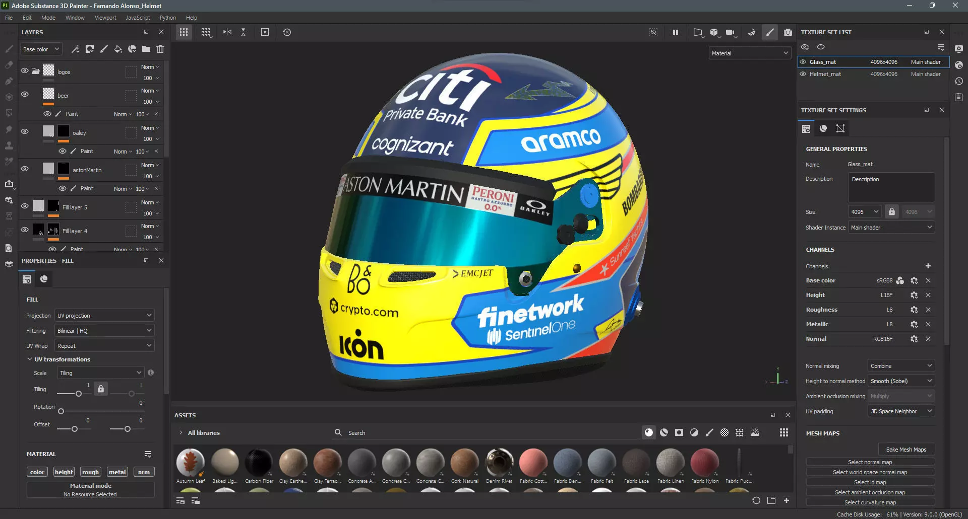Open the Mode menu
Viewport: 968px width, 519px height.
[48, 18]
